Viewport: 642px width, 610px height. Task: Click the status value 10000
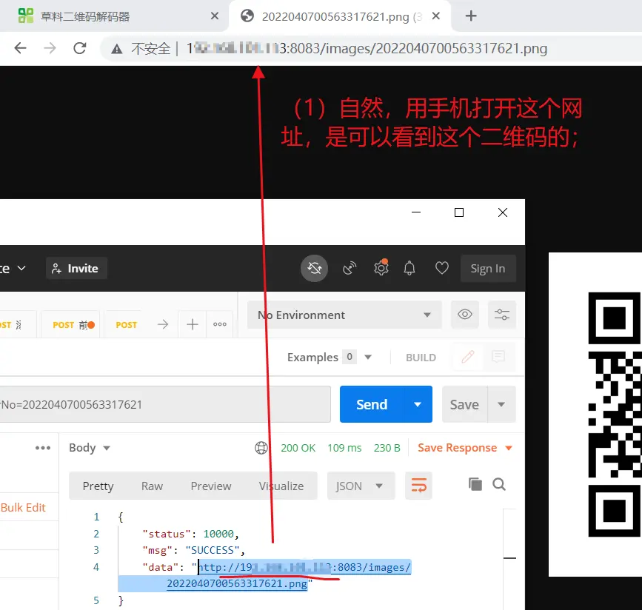click(218, 534)
